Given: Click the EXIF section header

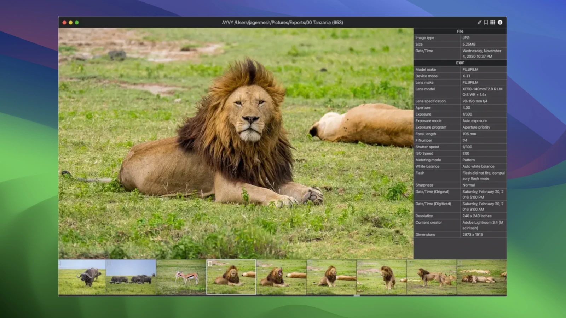Looking at the screenshot, I should (460, 63).
